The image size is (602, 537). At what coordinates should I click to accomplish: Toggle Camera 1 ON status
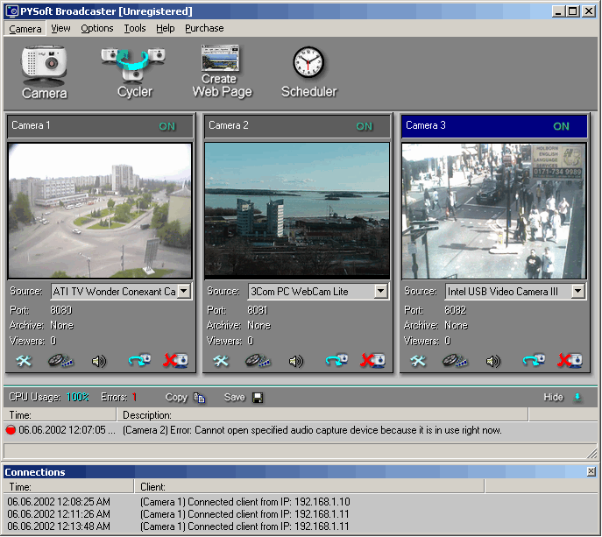click(x=166, y=126)
